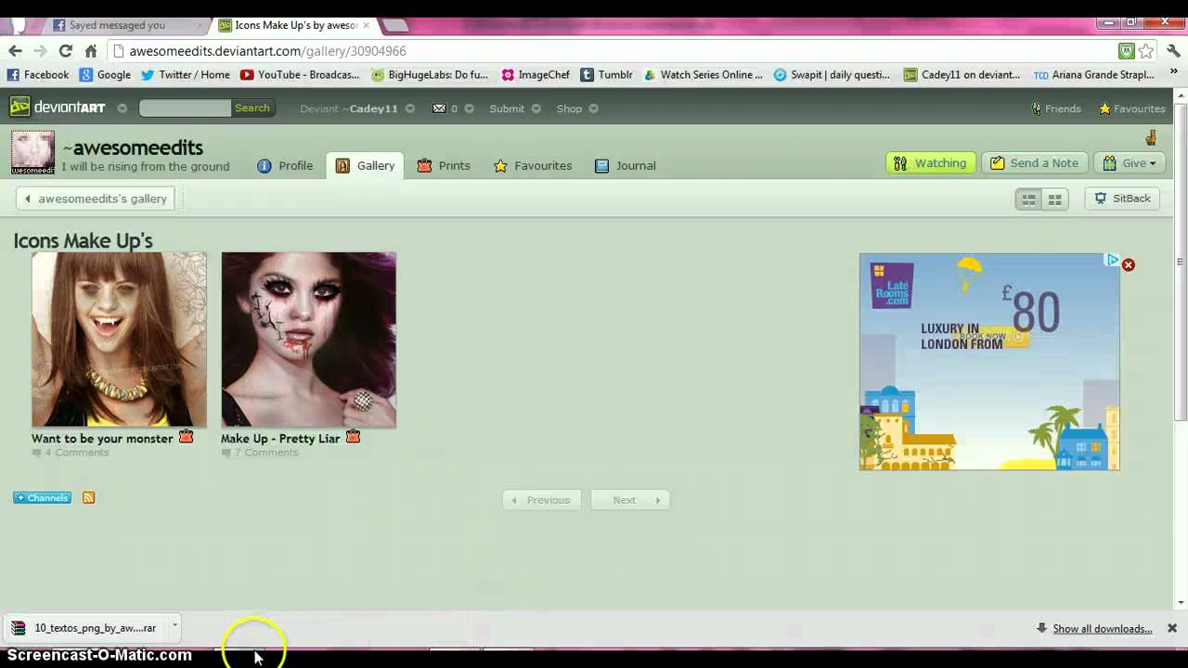This screenshot has width=1188, height=668.
Task: Click the Search button
Action: (252, 109)
